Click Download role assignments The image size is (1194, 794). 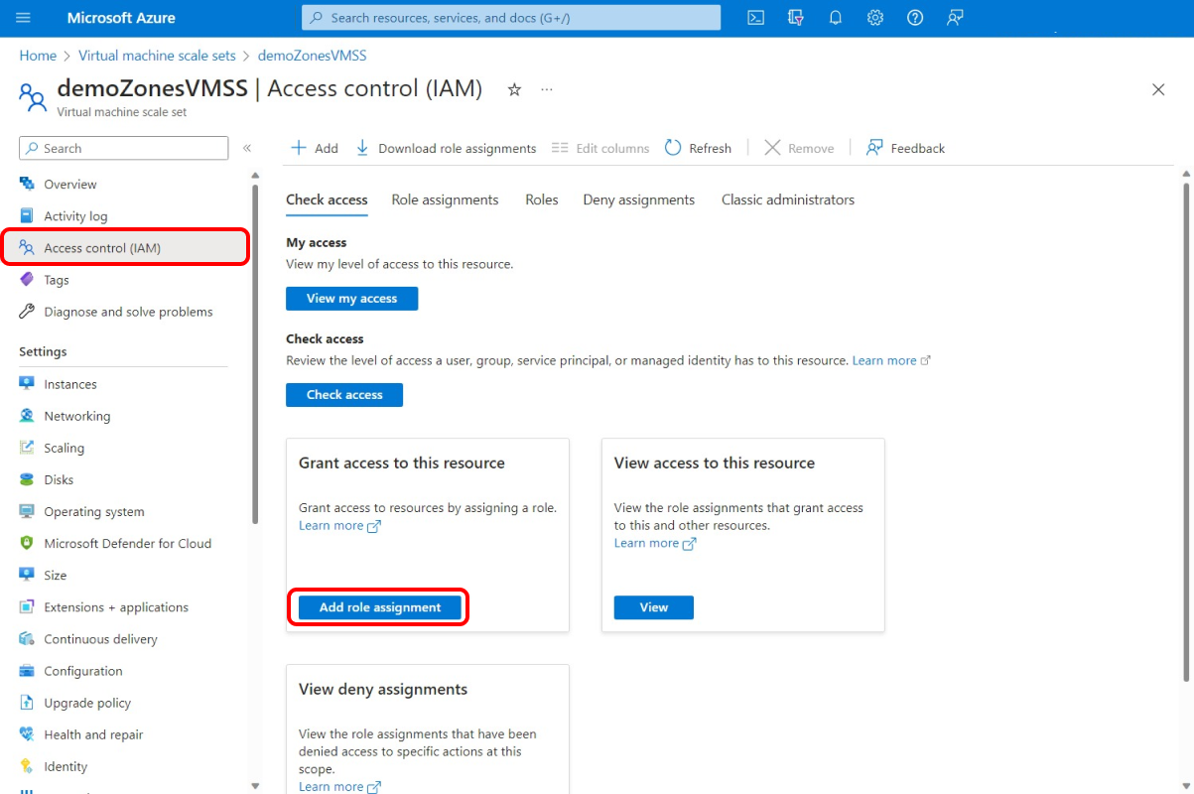click(x=445, y=147)
